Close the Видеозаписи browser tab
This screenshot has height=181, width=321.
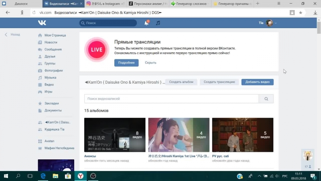(x=81, y=4)
